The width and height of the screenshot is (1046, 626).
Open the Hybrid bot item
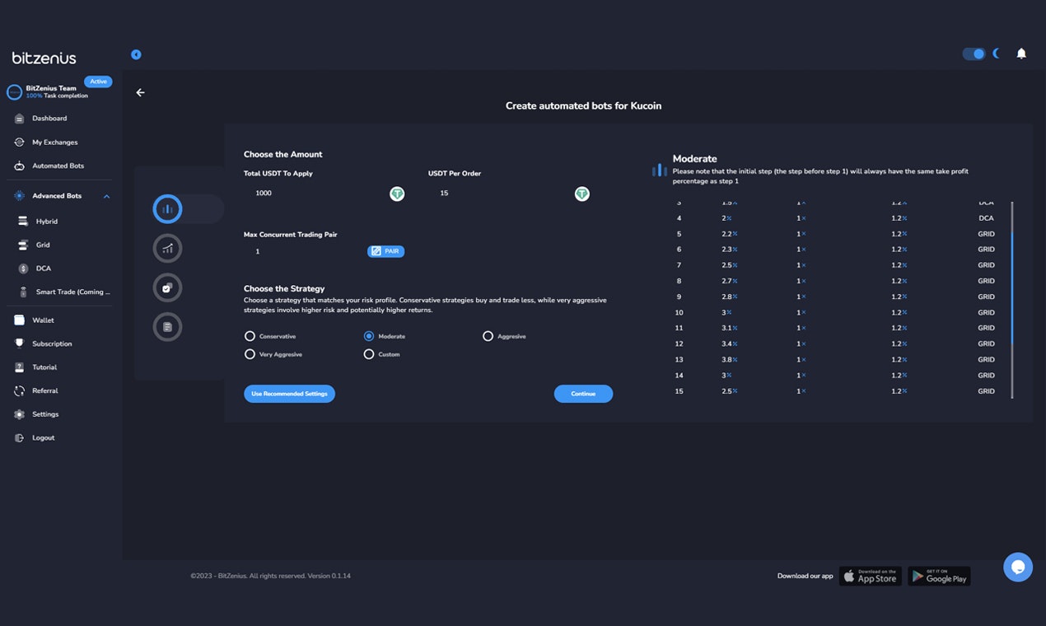[x=47, y=222]
